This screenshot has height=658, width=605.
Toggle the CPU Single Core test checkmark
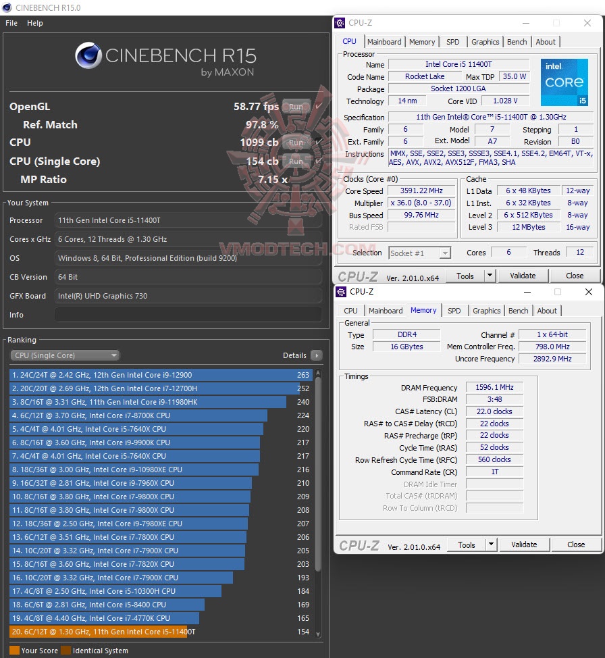(319, 161)
